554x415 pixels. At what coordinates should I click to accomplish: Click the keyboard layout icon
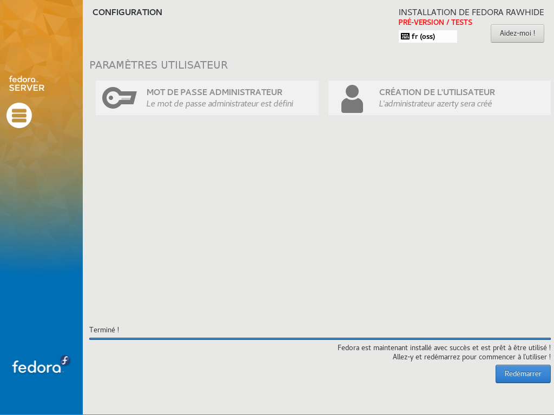405,36
